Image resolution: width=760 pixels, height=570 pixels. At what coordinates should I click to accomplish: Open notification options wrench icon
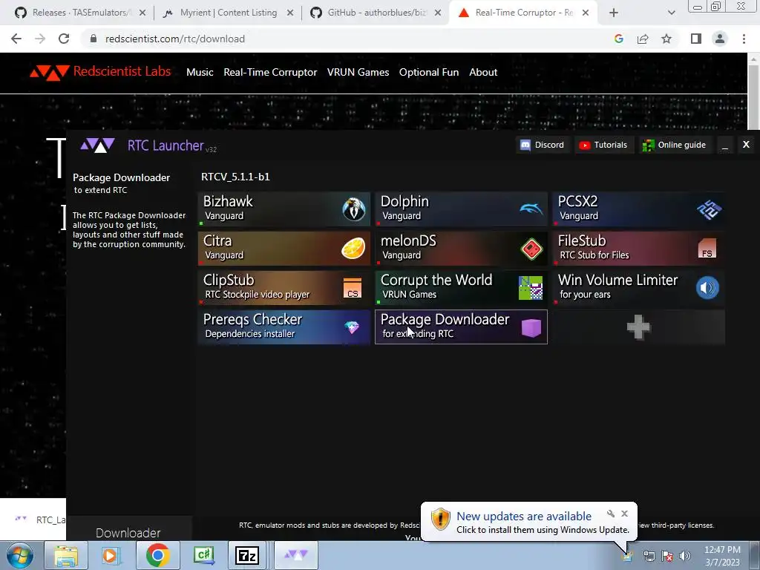pyautogui.click(x=611, y=514)
